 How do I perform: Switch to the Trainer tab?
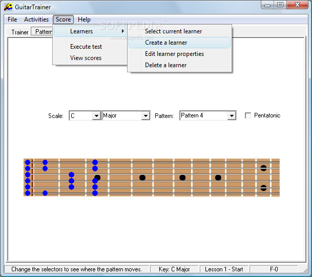19,32
